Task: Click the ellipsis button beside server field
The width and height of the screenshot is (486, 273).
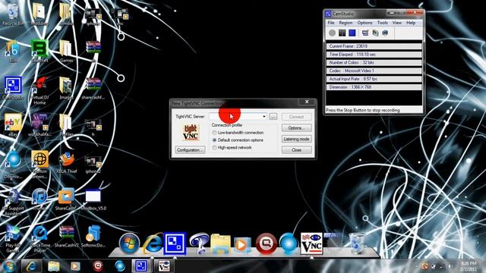Action: click(x=273, y=117)
